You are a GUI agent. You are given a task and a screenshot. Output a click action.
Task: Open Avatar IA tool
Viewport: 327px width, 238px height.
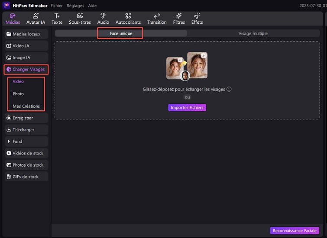(36, 19)
